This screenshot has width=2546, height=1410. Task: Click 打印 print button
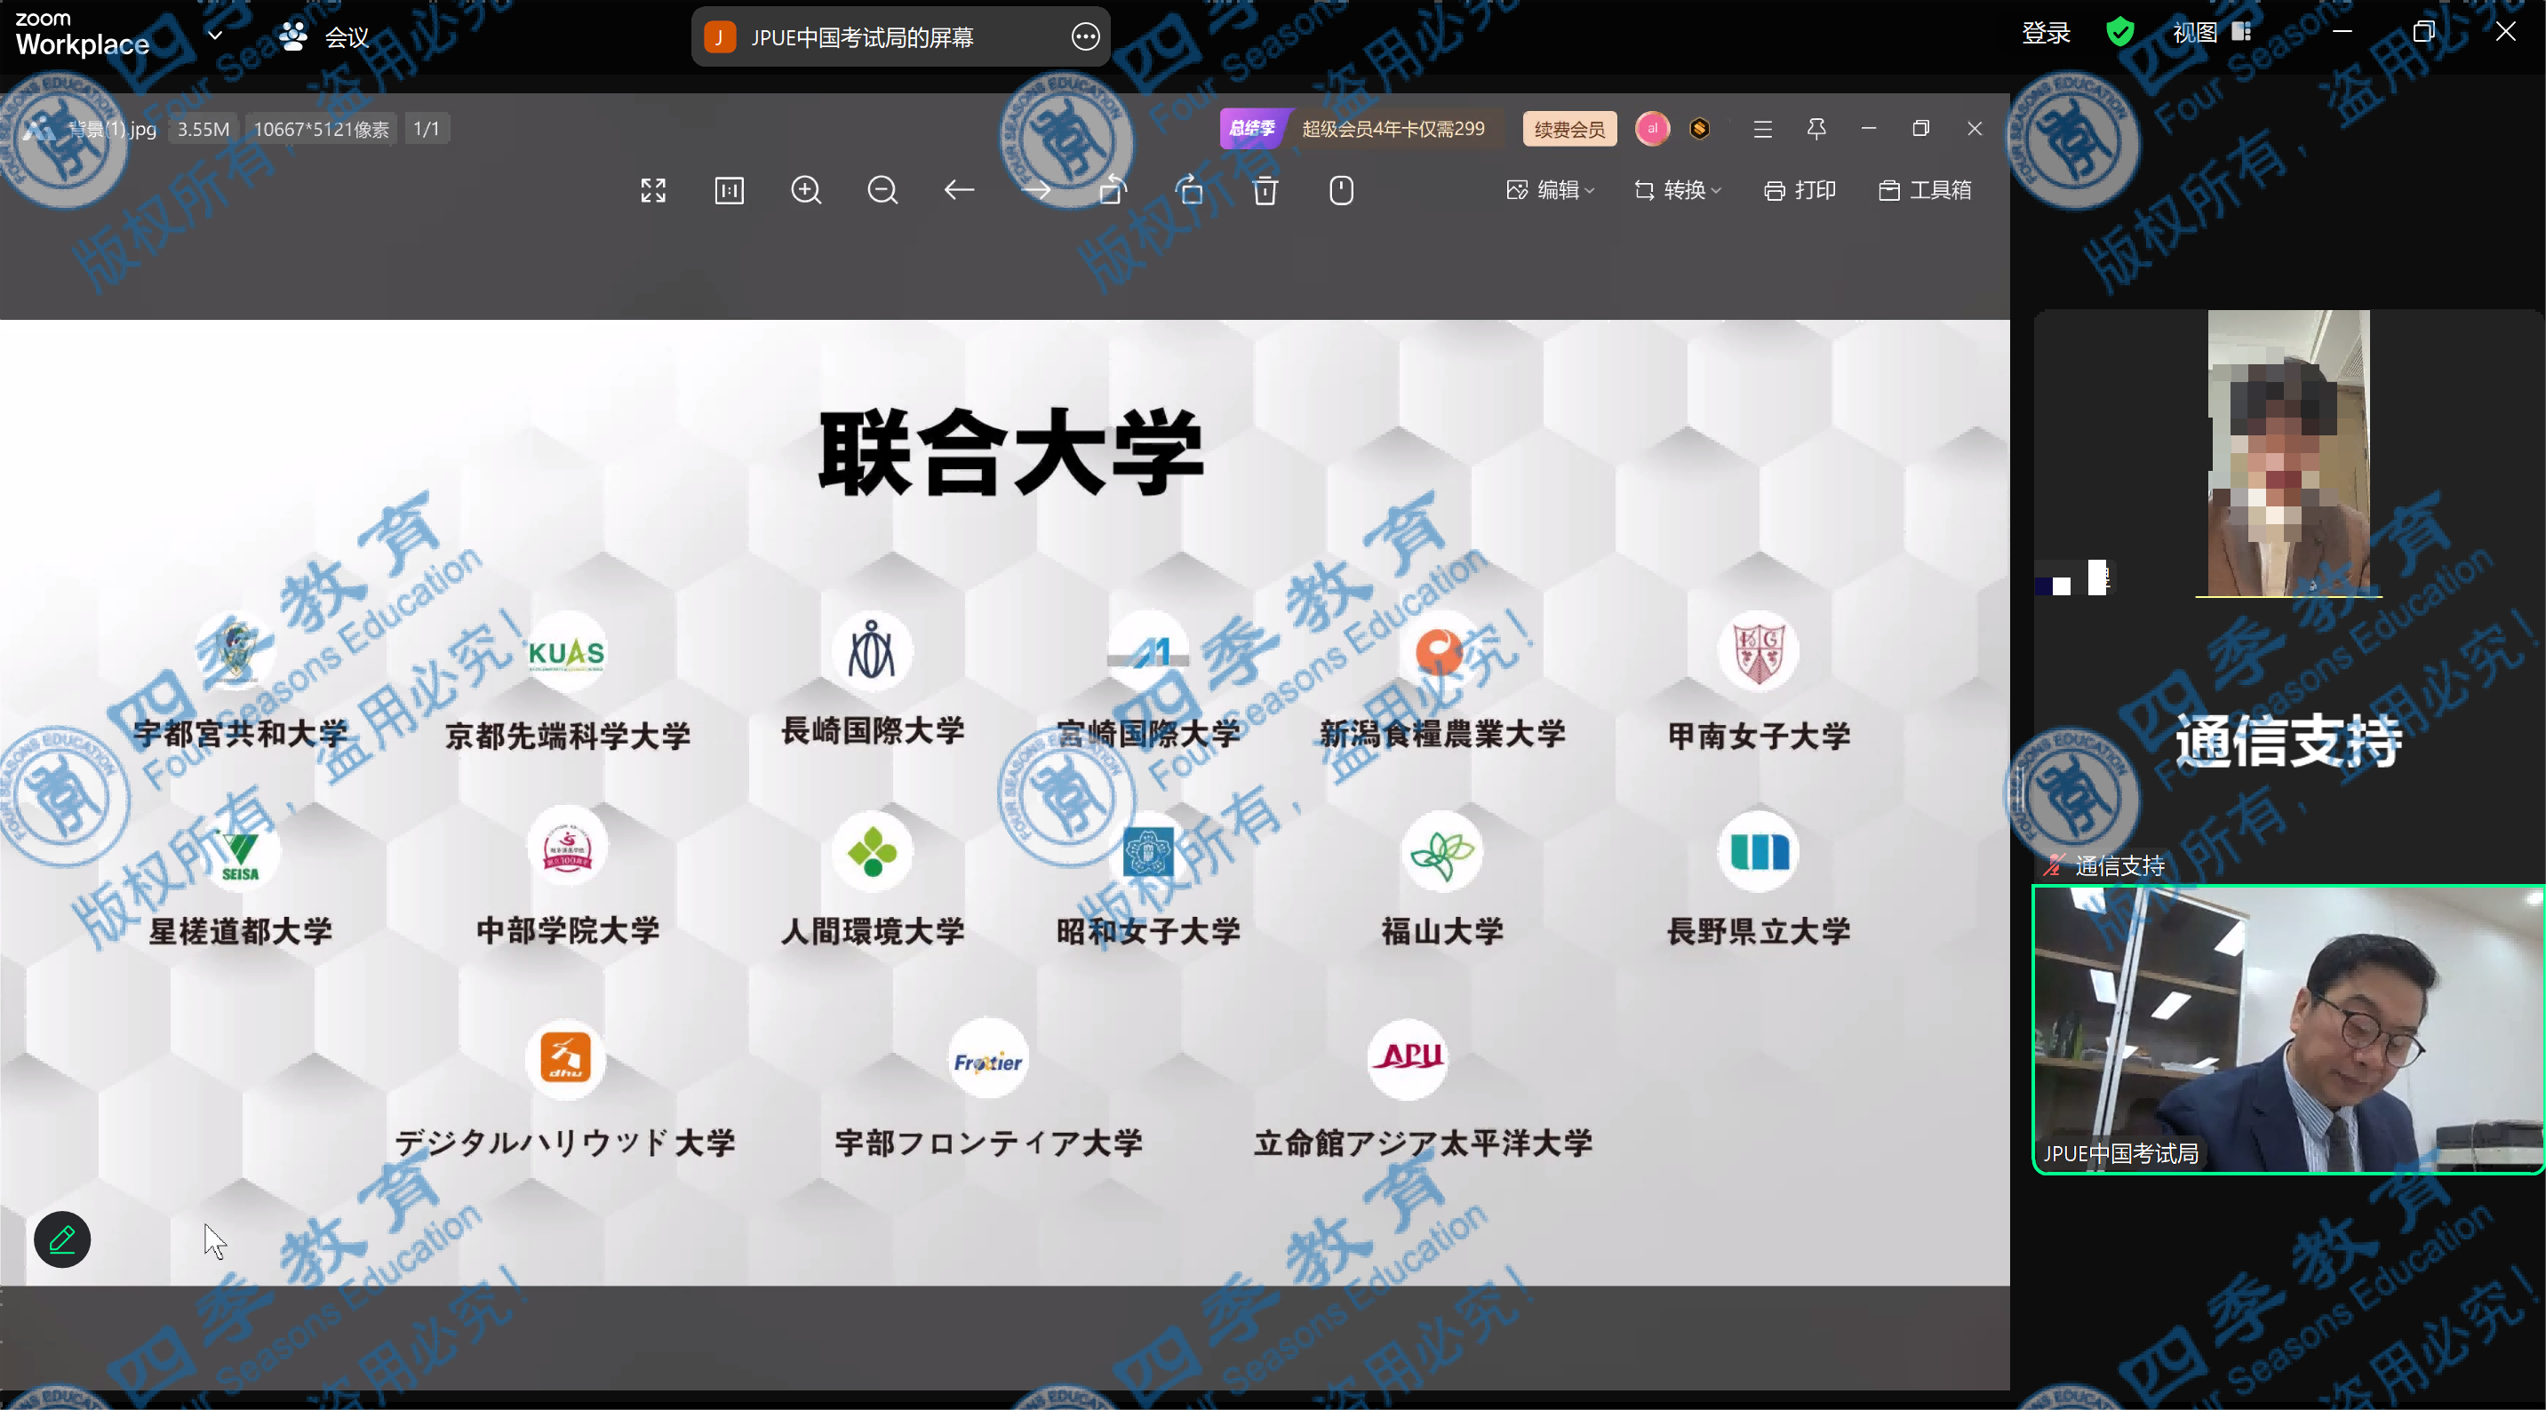click(1800, 190)
